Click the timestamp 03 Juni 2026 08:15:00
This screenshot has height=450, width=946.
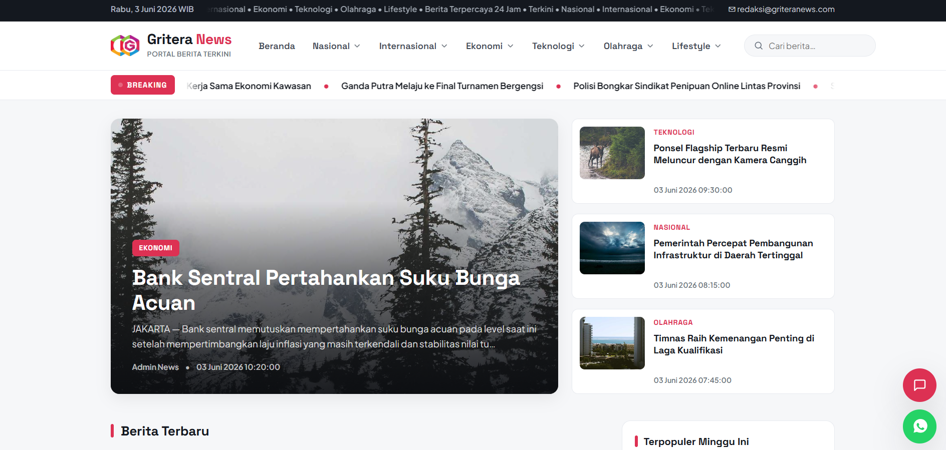(692, 285)
